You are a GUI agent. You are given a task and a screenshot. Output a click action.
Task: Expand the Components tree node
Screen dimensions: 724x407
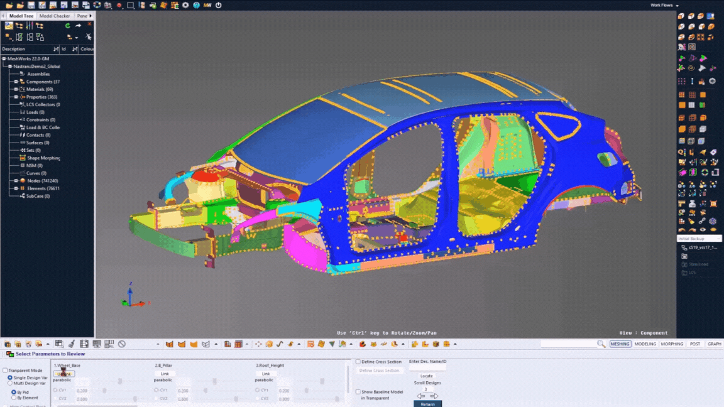point(16,82)
